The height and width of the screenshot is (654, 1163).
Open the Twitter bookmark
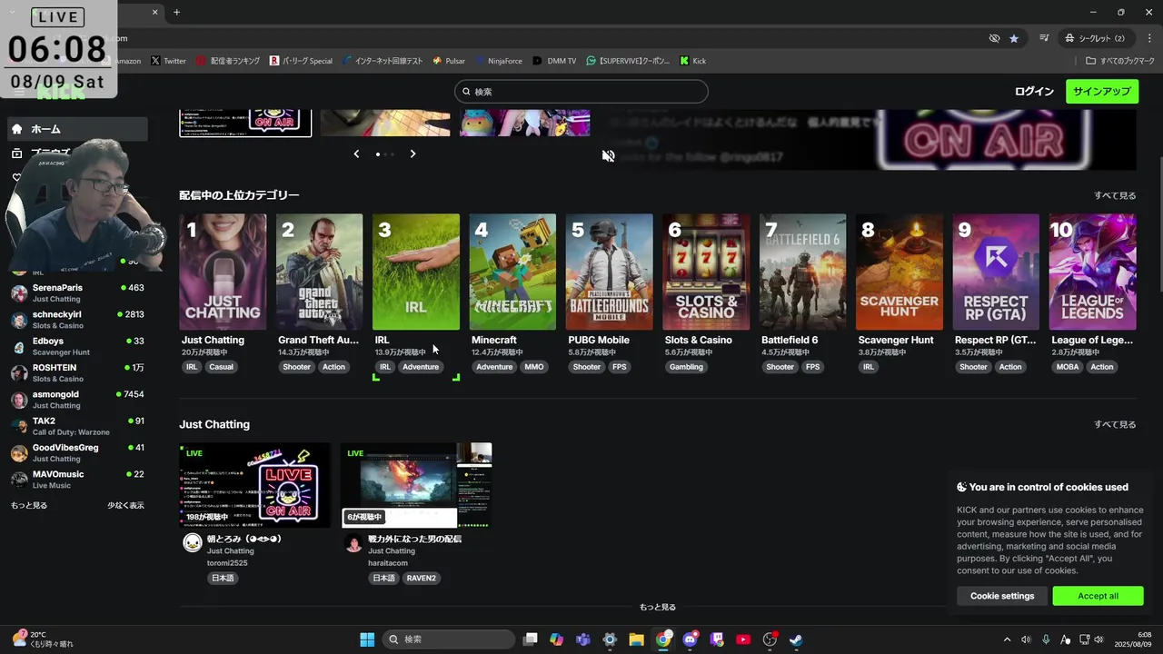click(168, 61)
